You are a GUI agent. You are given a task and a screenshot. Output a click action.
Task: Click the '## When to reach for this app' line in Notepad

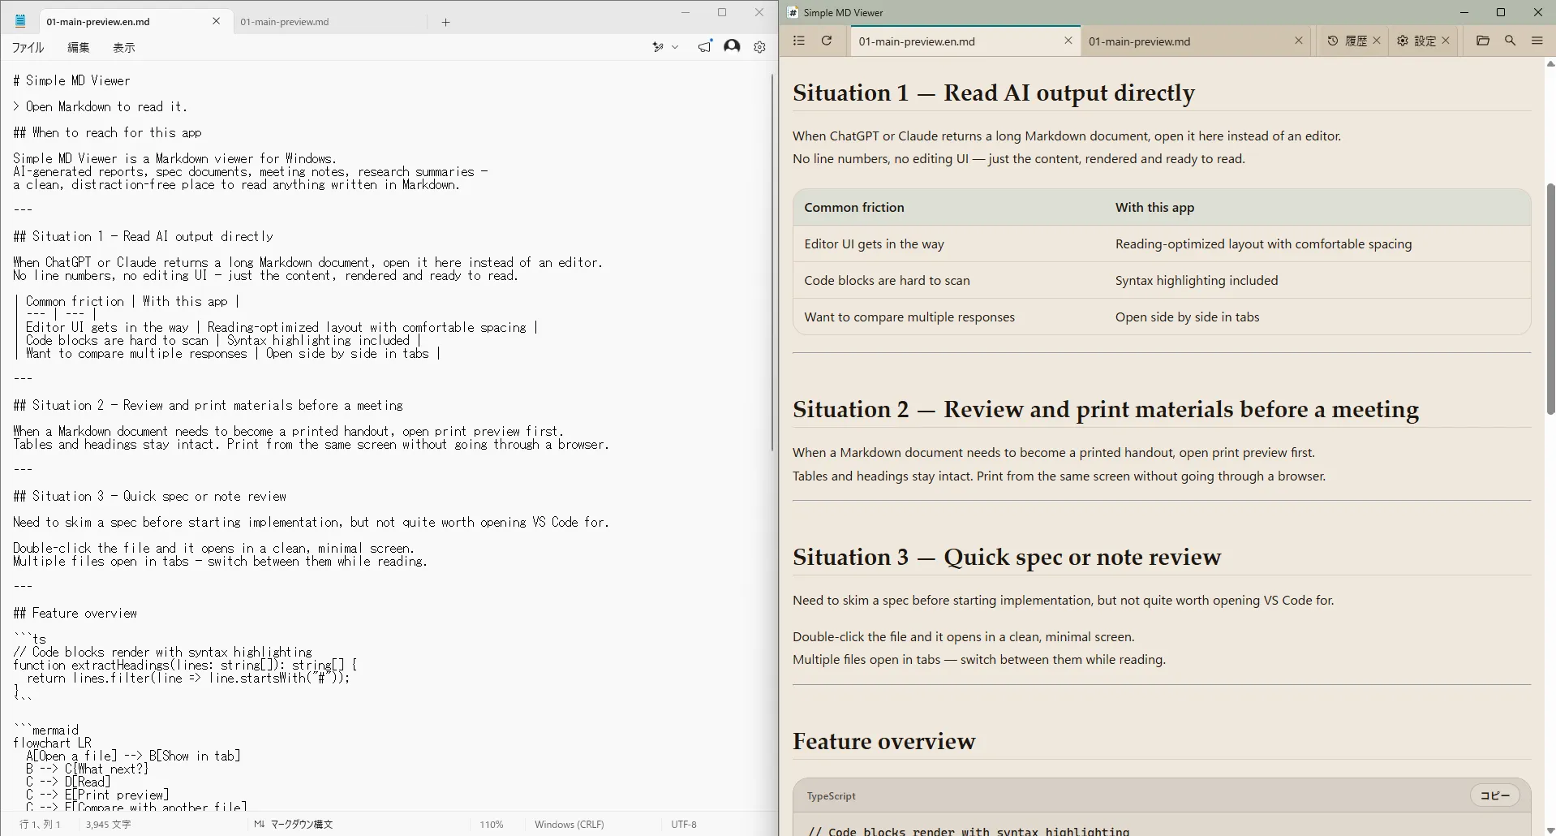pyautogui.click(x=107, y=132)
